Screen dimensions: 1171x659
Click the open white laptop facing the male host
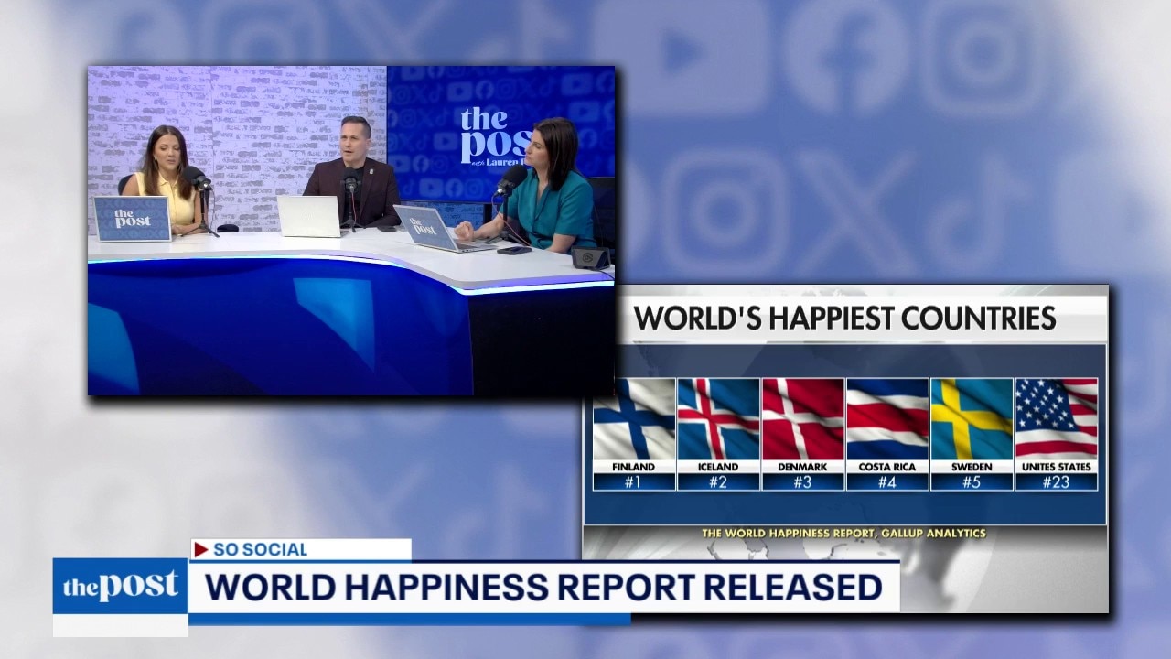[x=308, y=217]
